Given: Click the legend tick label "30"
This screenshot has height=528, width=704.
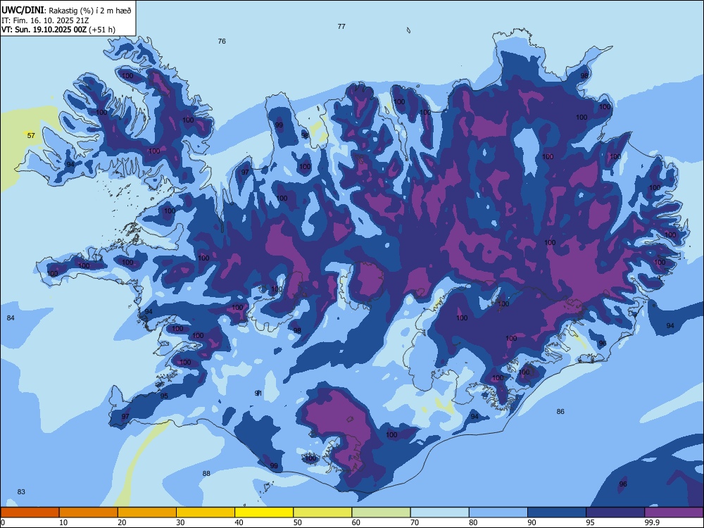Looking at the screenshot, I should coord(180,522).
